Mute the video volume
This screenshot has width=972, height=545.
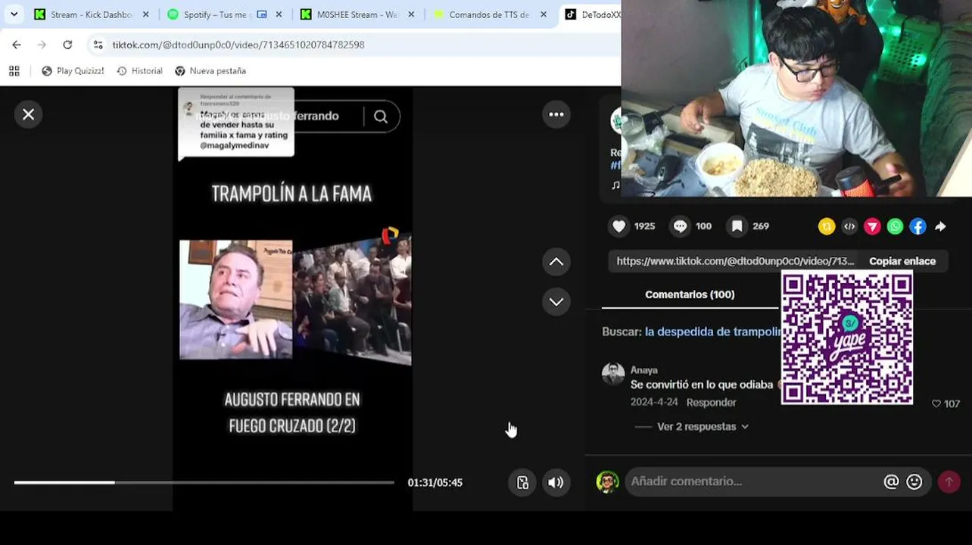[x=556, y=482]
